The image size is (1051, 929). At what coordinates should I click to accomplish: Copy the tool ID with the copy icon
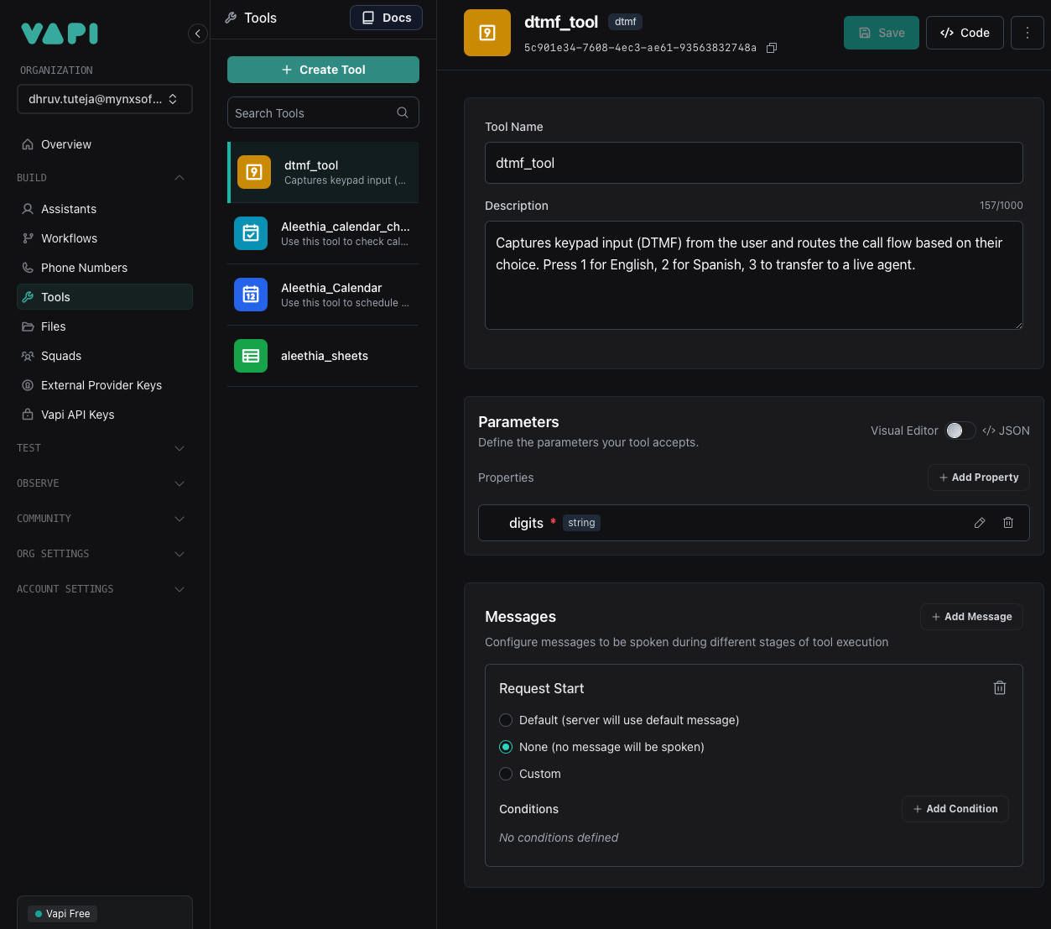click(x=772, y=48)
